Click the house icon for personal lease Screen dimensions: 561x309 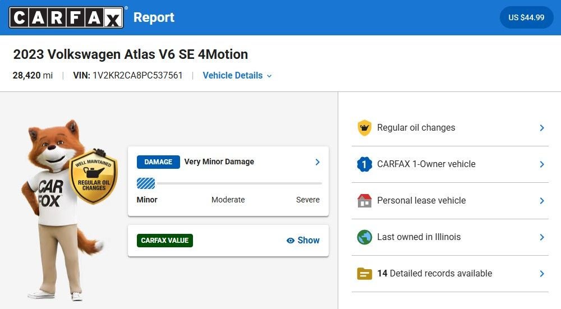(x=365, y=201)
